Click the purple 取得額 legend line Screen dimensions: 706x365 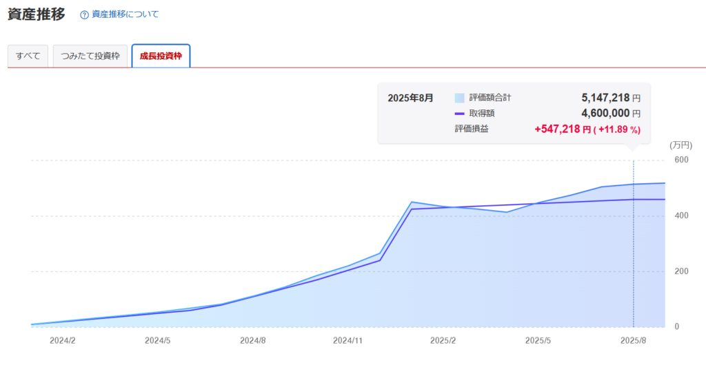pos(460,113)
